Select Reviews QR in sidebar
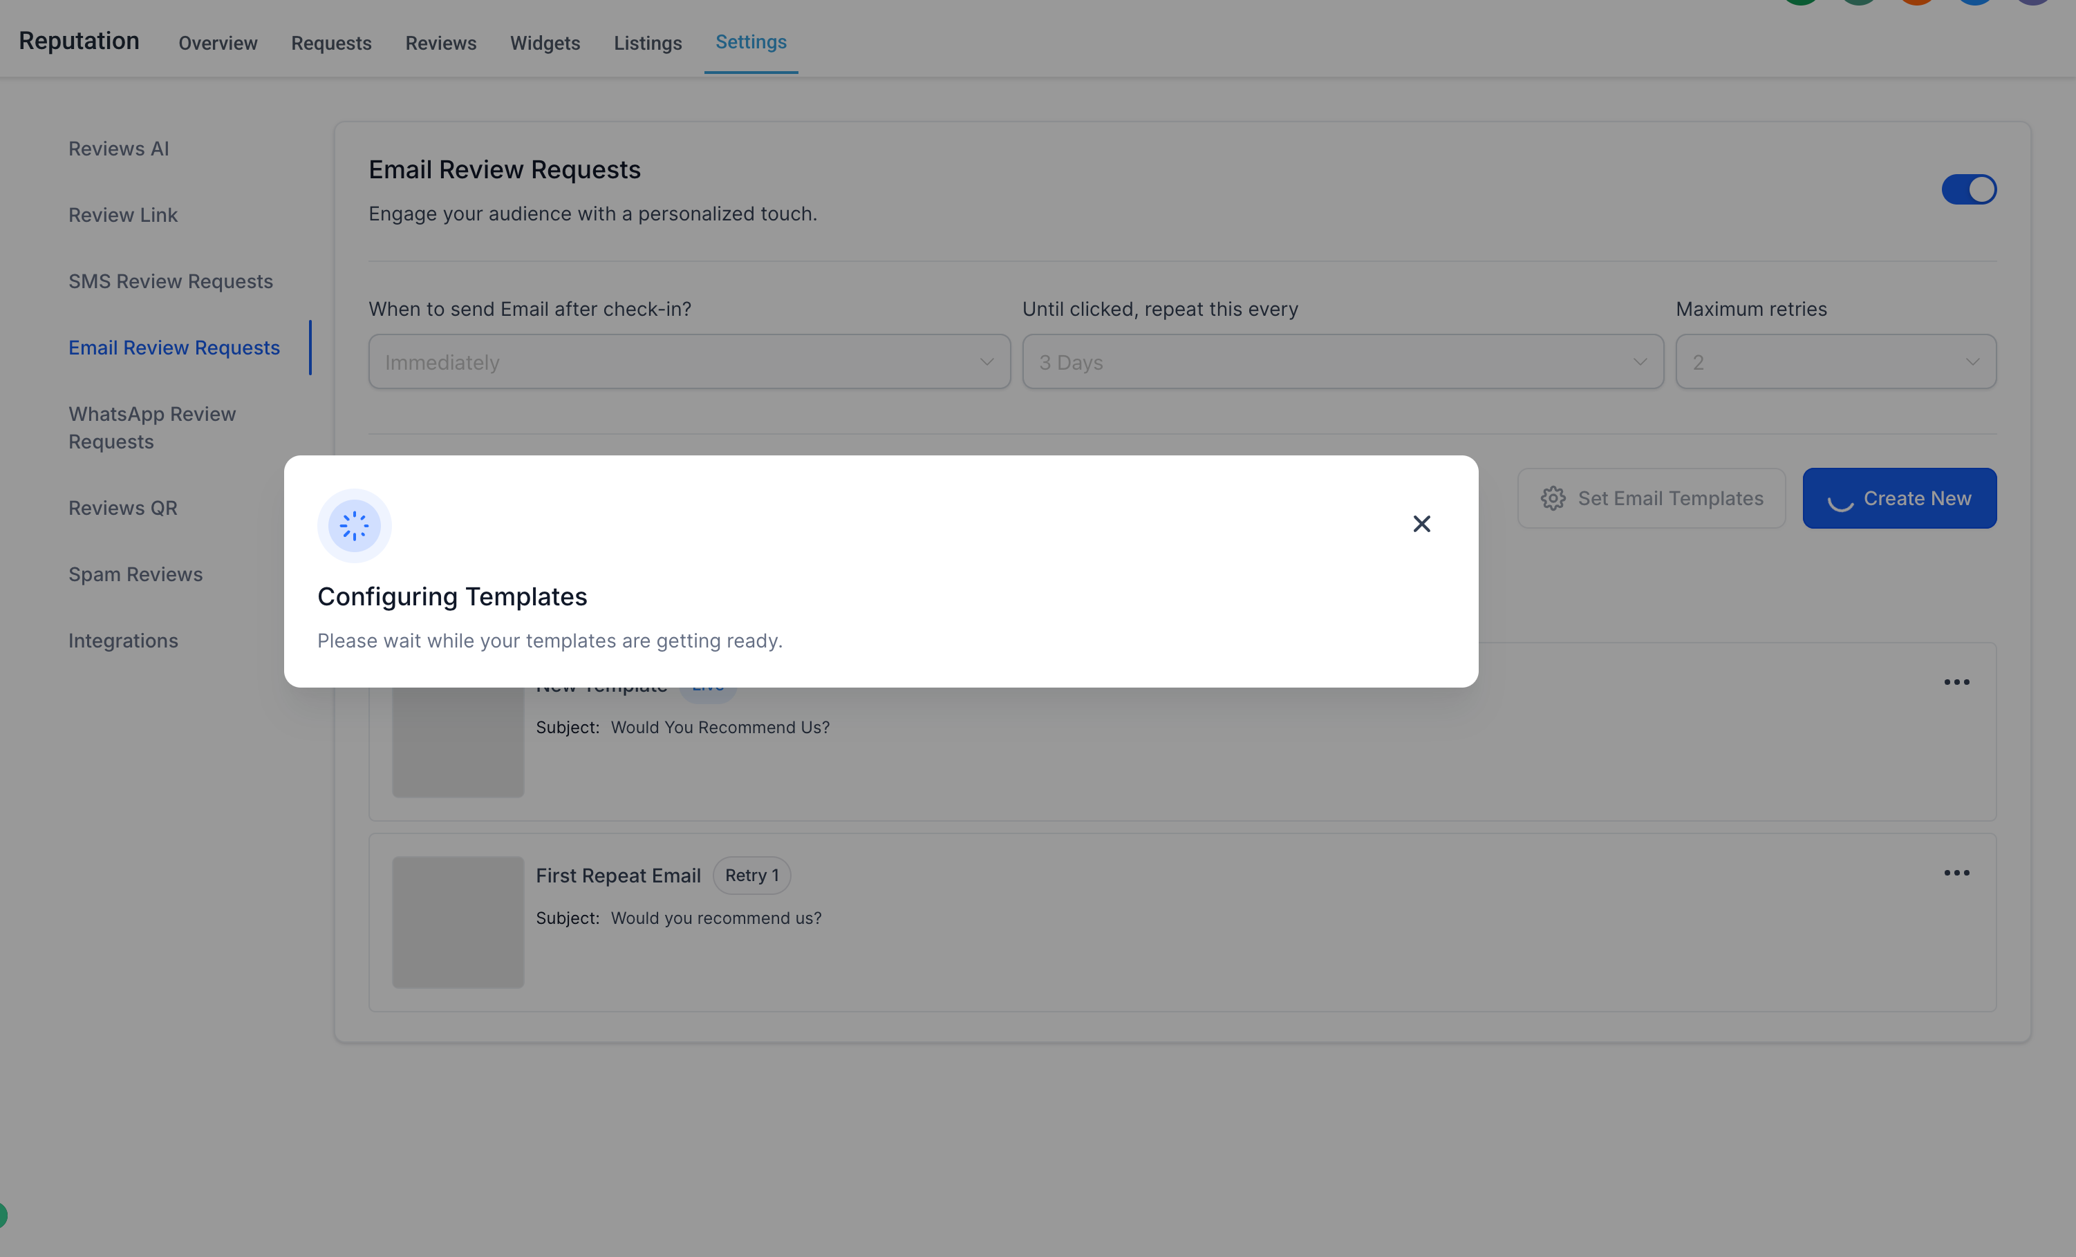Viewport: 2076px width, 1257px height. 123,508
